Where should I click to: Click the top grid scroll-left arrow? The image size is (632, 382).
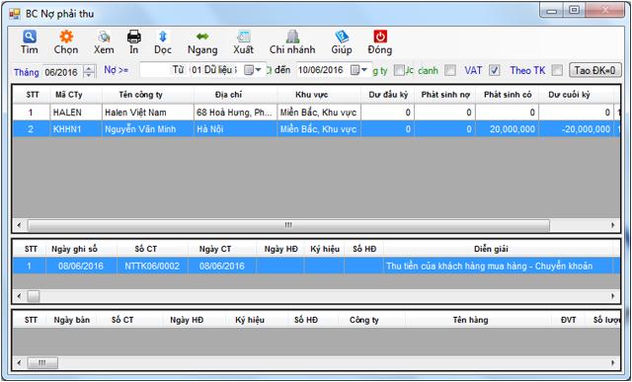(19, 225)
